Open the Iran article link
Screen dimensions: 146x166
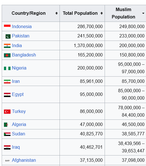pyautogui.click(x=16, y=81)
